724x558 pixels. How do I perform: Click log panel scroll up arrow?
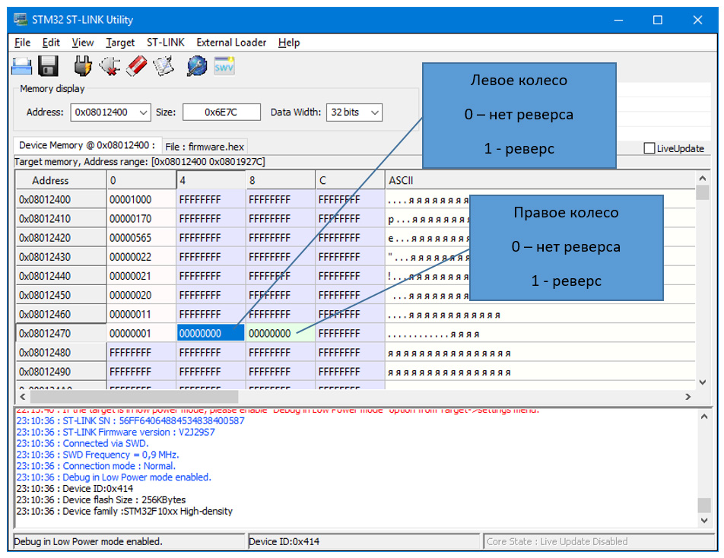click(x=704, y=417)
